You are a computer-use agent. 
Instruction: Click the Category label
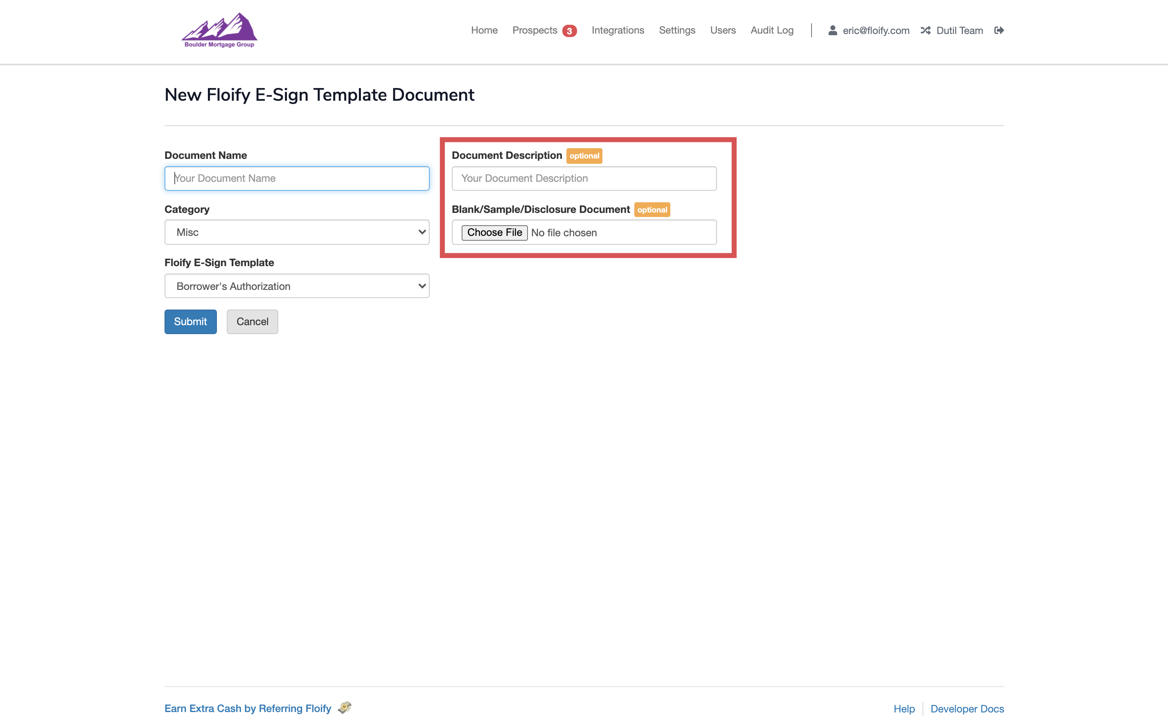187,210
